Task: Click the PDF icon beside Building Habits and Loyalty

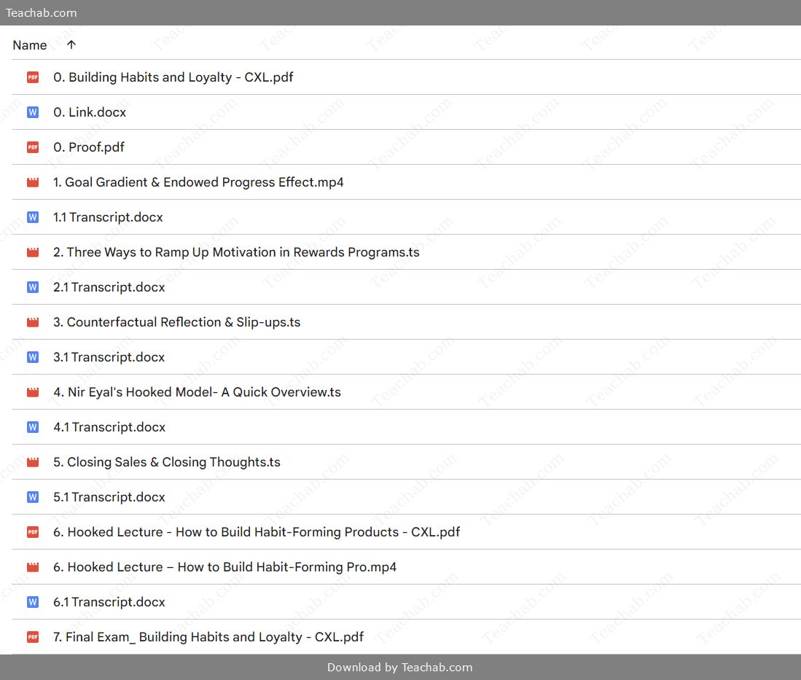Action: [x=33, y=77]
